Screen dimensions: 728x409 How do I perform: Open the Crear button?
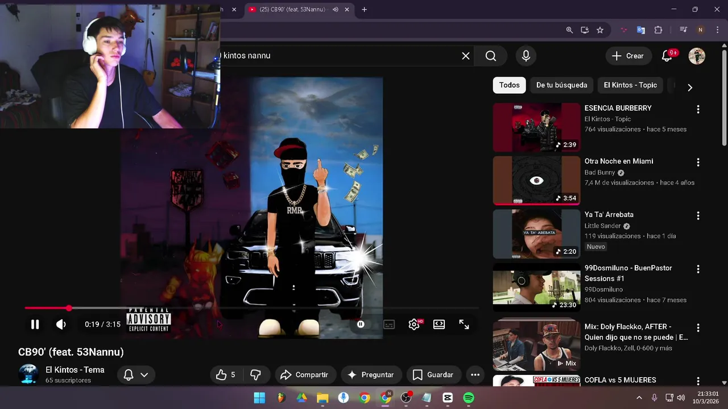628,56
